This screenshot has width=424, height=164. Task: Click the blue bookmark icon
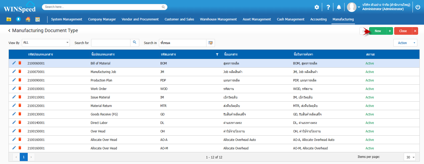coord(18,19)
